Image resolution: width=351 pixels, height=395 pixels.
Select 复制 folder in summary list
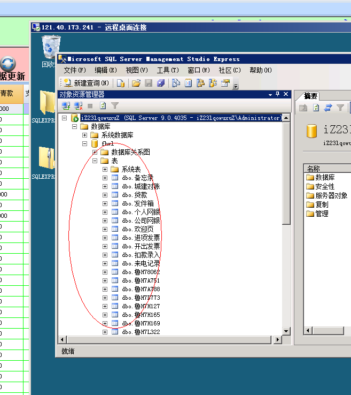point(317,204)
